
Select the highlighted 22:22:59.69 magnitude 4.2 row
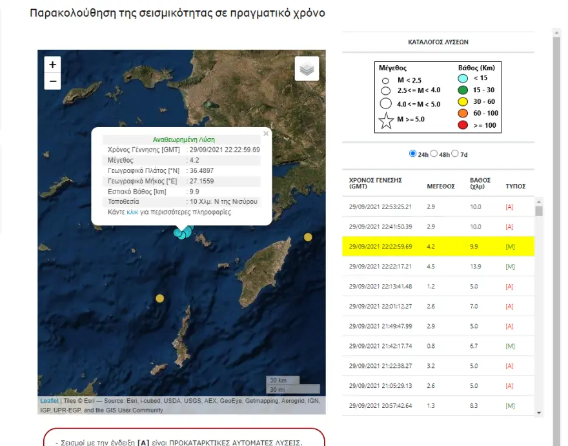pyautogui.click(x=438, y=247)
